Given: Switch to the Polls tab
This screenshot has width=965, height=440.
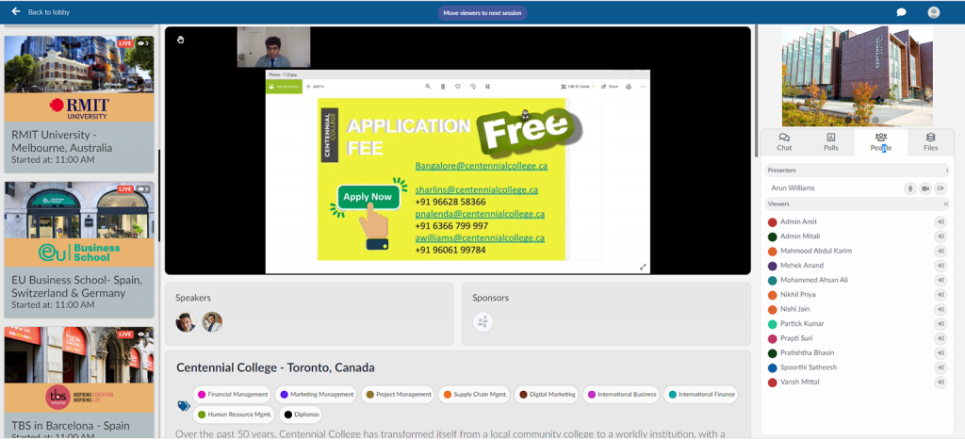Looking at the screenshot, I should [831, 142].
